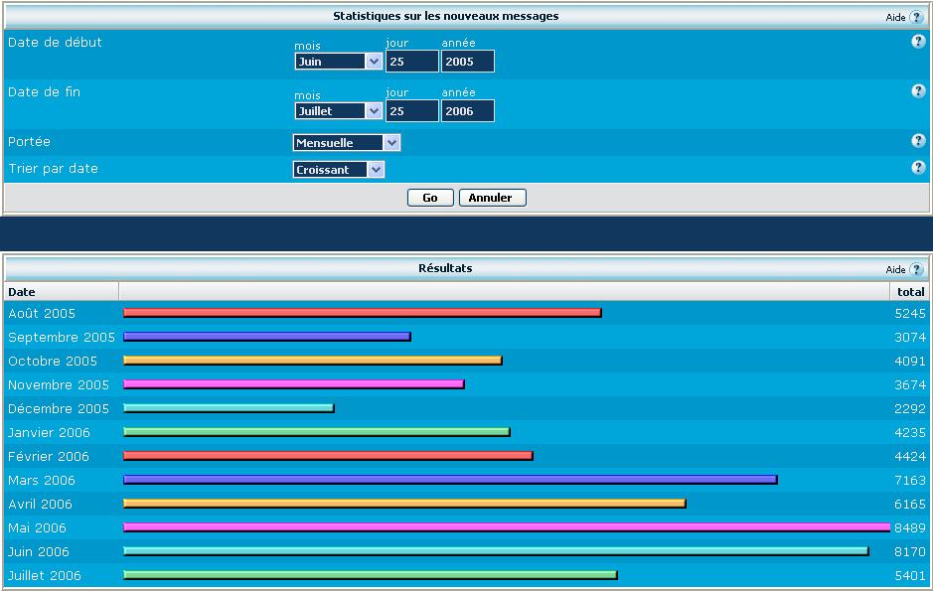Image resolution: width=933 pixels, height=591 pixels.
Task: Click the Août 2005 red bar
Action: (x=362, y=313)
